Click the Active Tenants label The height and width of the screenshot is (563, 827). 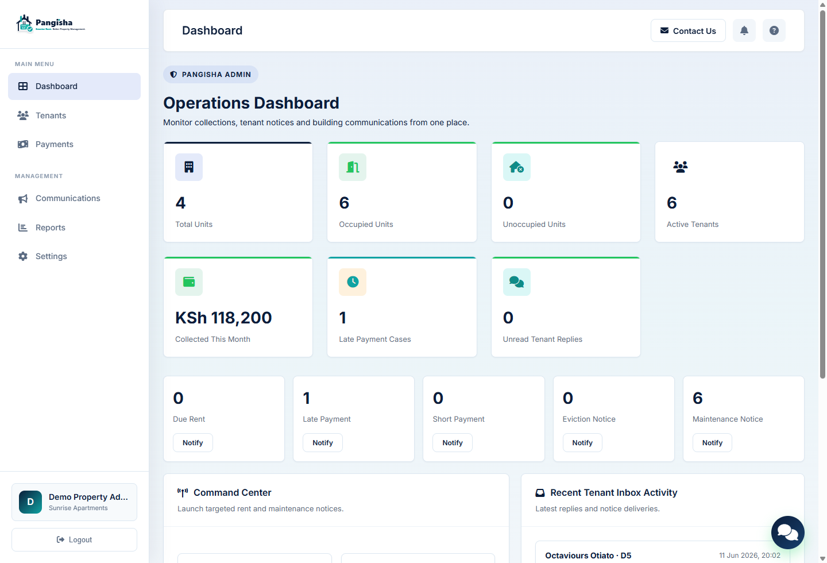click(x=693, y=225)
